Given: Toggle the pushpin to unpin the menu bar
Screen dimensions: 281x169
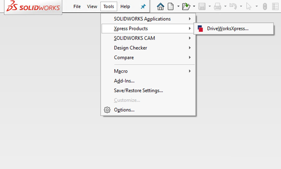Looking at the screenshot, I should pos(143,6).
